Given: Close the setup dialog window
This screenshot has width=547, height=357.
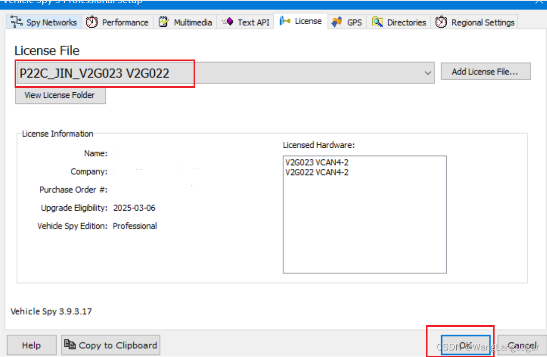Looking at the screenshot, I should [x=539, y=2].
